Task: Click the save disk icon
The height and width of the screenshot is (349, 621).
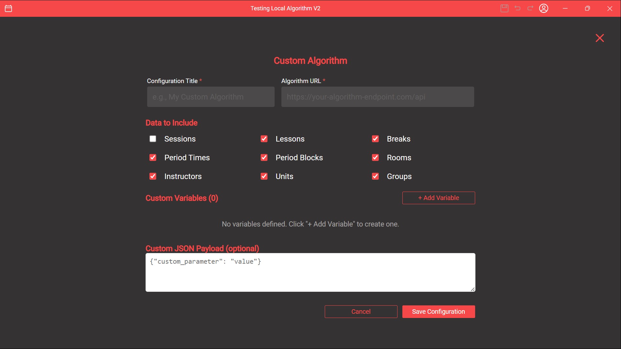Action: pos(504,8)
